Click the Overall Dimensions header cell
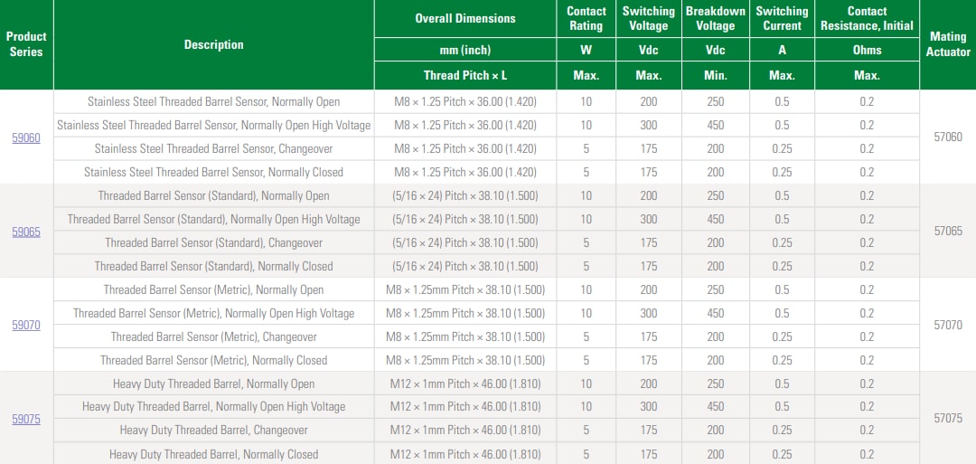Screen dimensions: 976x464 click(x=465, y=18)
